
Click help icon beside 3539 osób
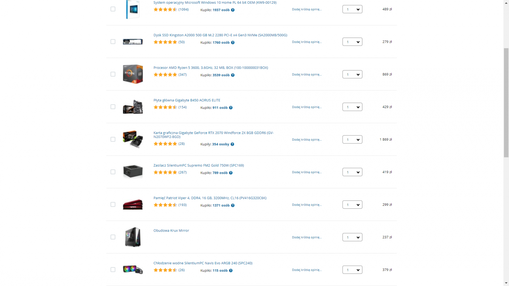(233, 75)
